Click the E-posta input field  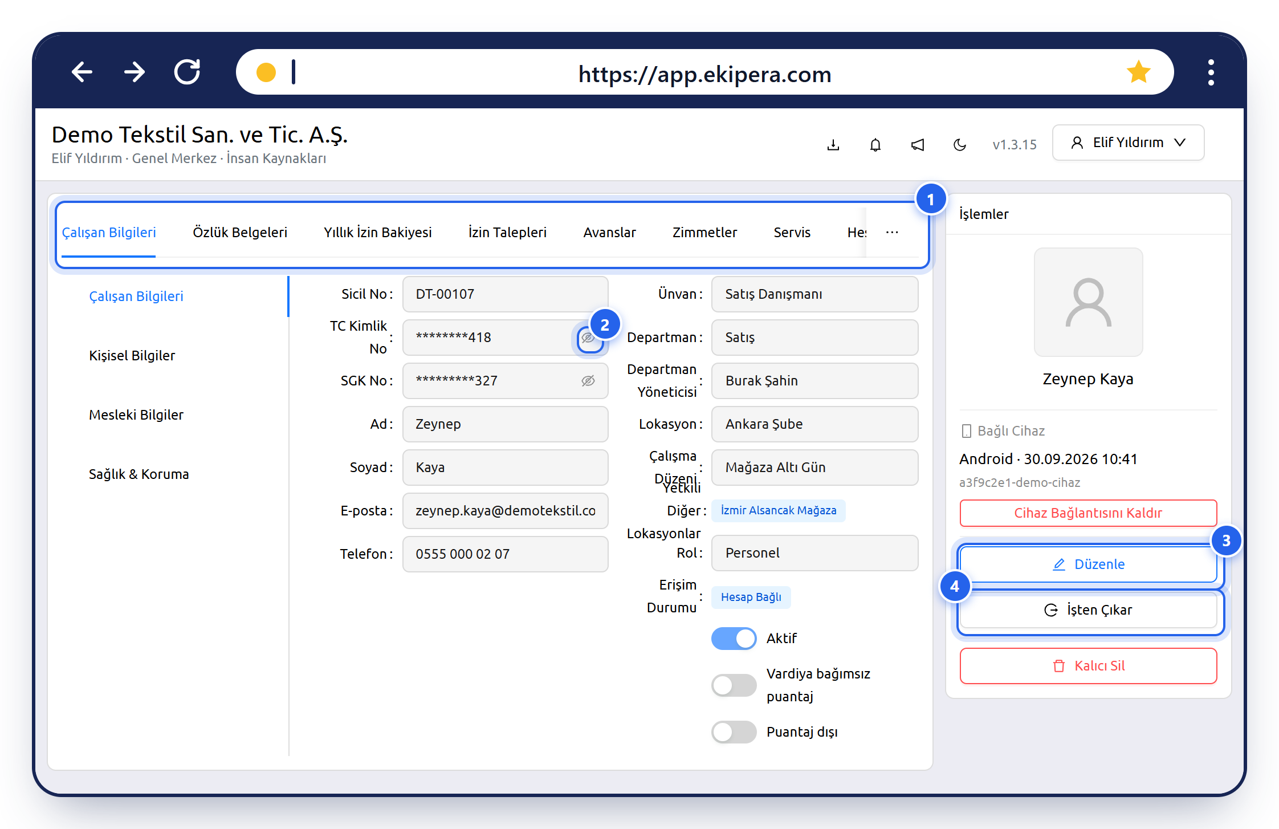[505, 511]
